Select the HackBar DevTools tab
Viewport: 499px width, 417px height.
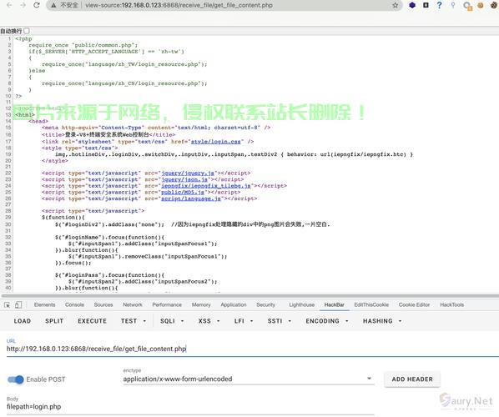click(334, 304)
